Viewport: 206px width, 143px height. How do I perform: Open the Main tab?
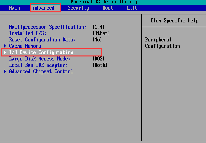click(x=14, y=8)
